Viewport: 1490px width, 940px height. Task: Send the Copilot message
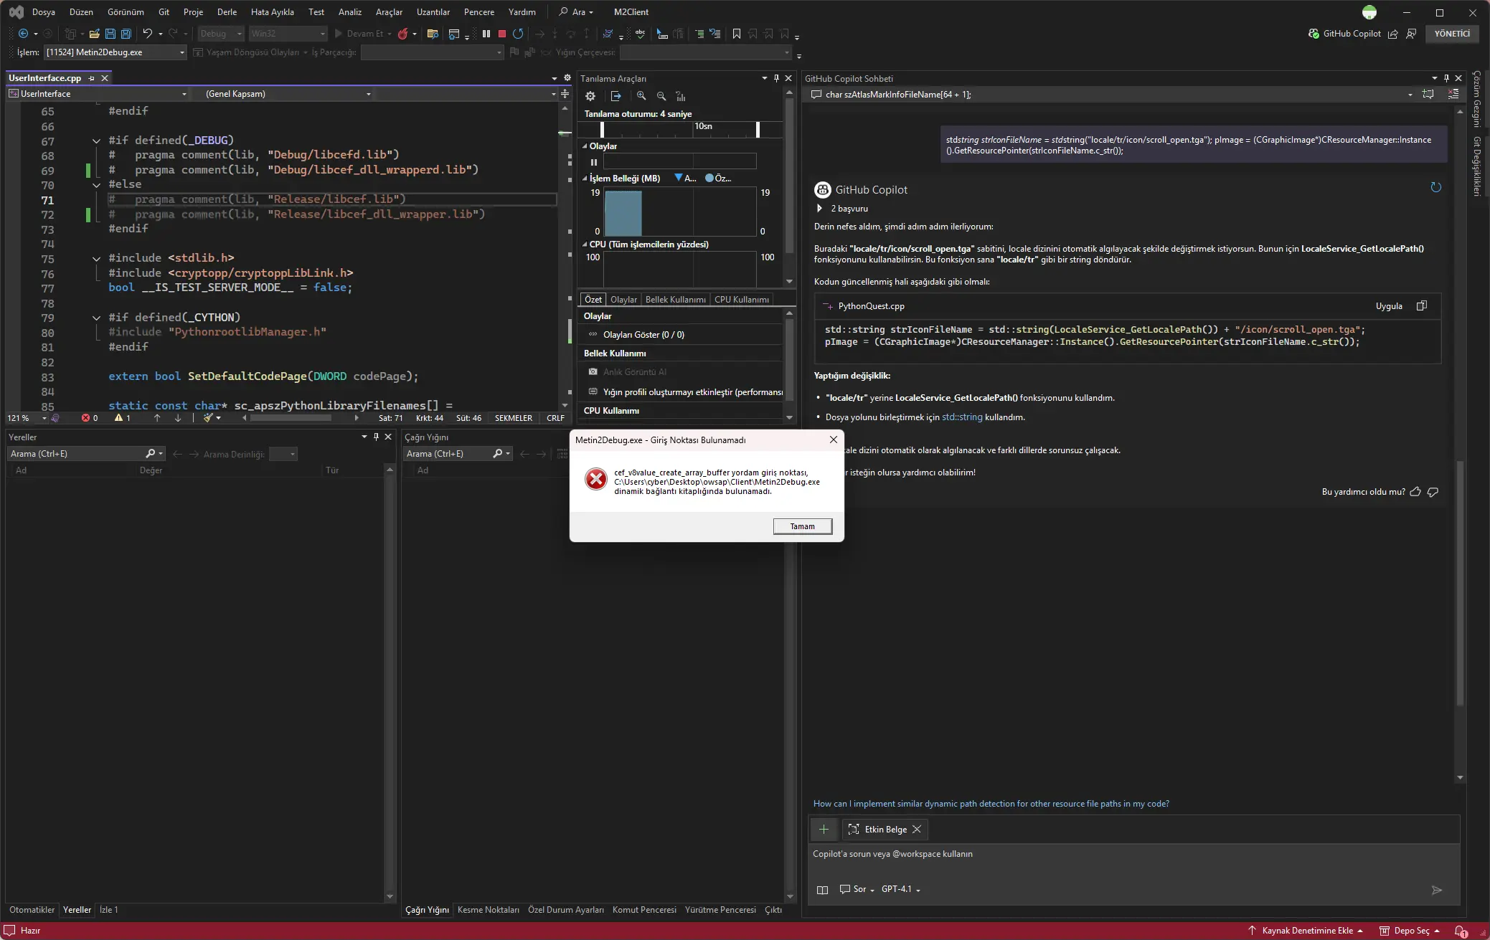pyautogui.click(x=1437, y=890)
